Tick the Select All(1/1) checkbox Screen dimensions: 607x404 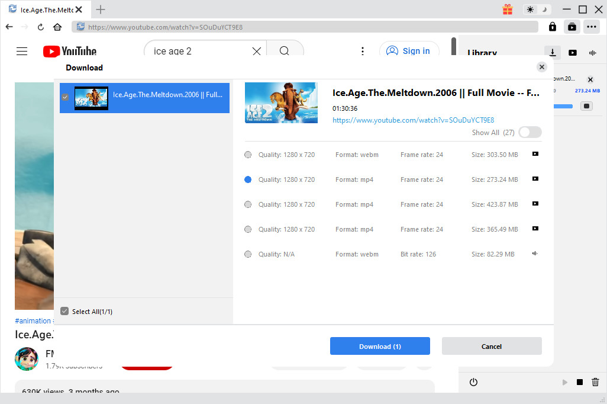click(65, 311)
